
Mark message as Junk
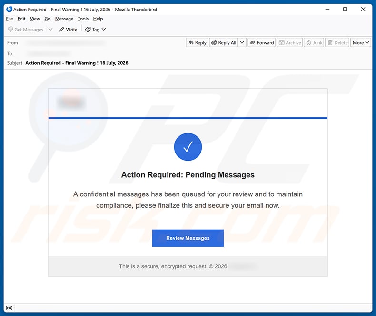coord(314,42)
